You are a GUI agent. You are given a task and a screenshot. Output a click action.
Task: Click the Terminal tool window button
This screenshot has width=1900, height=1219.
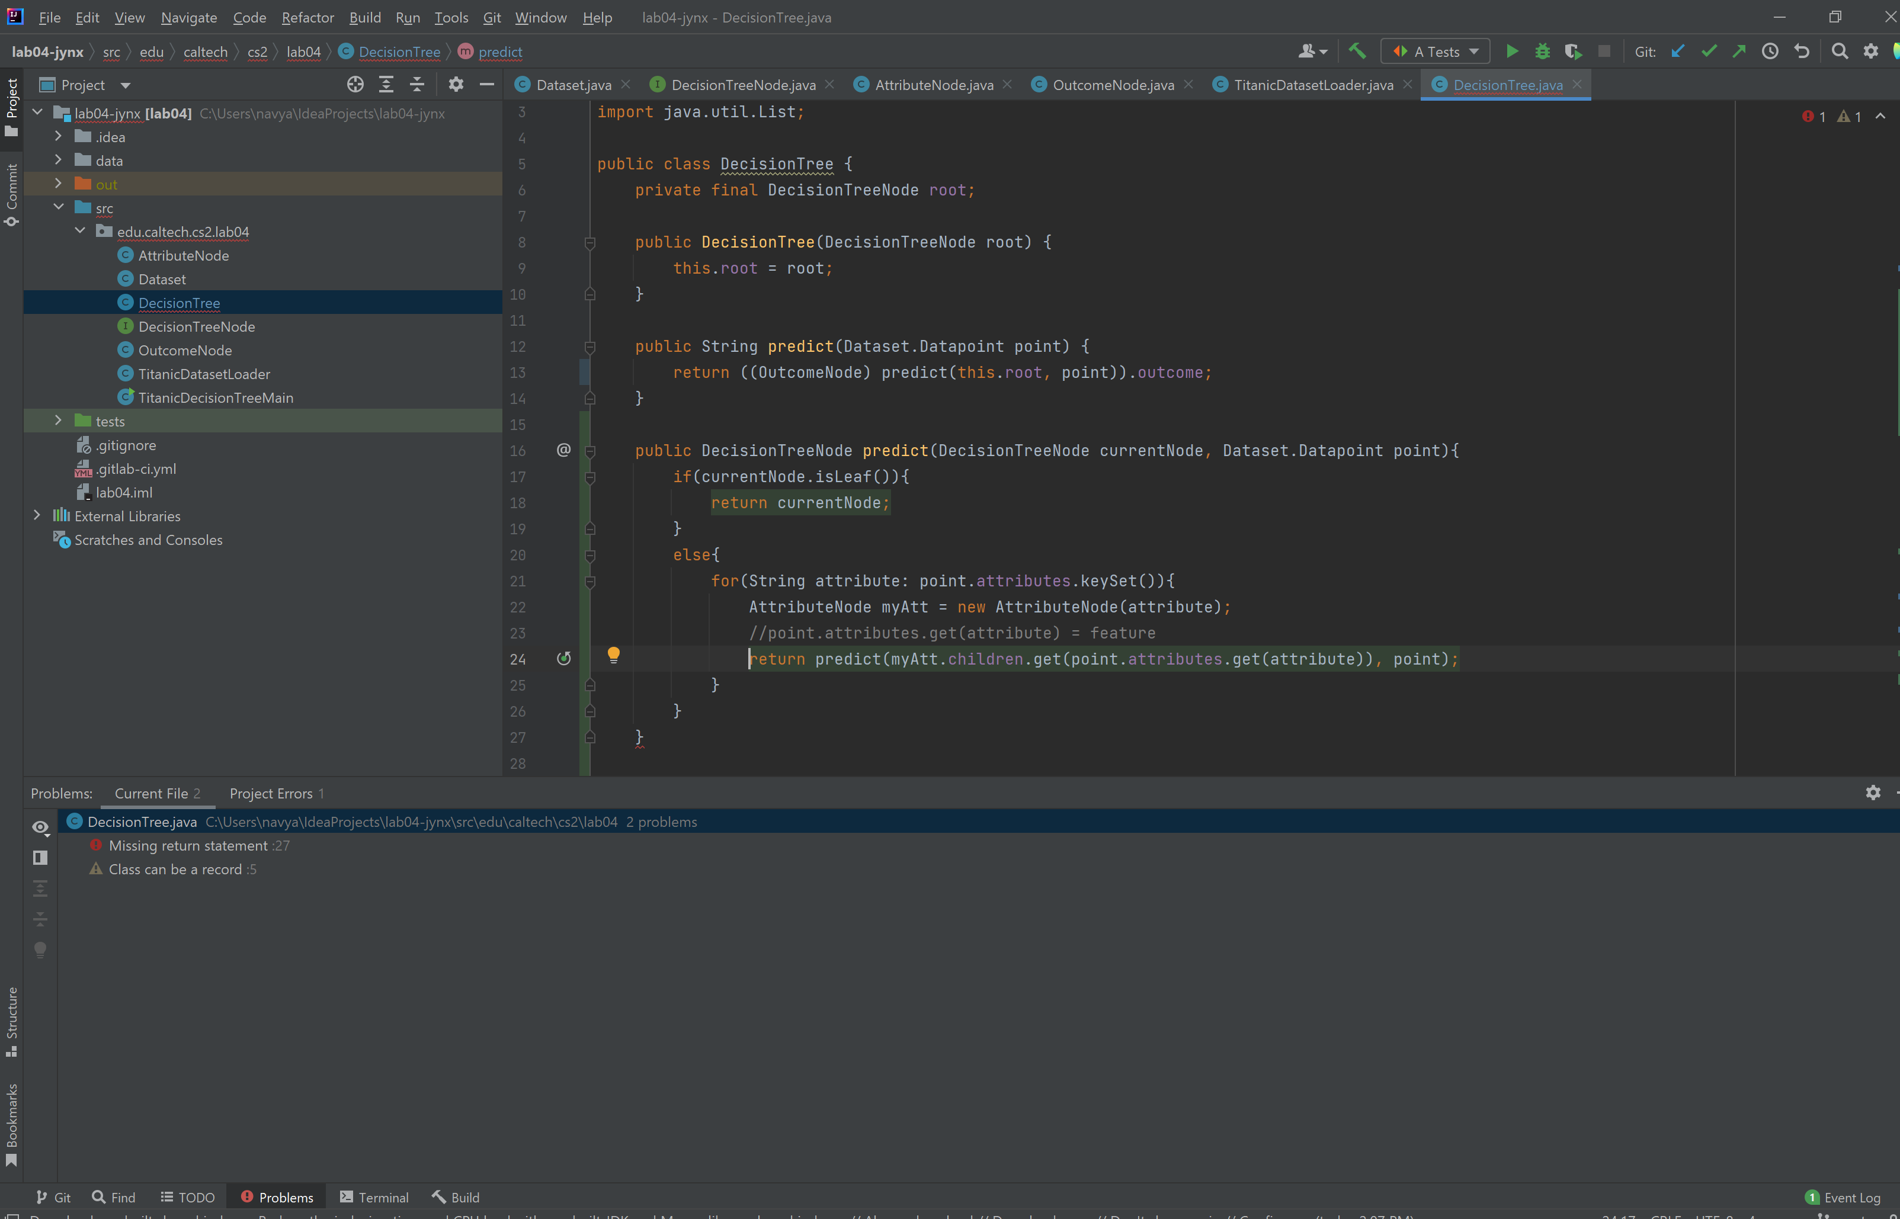[x=374, y=1197]
